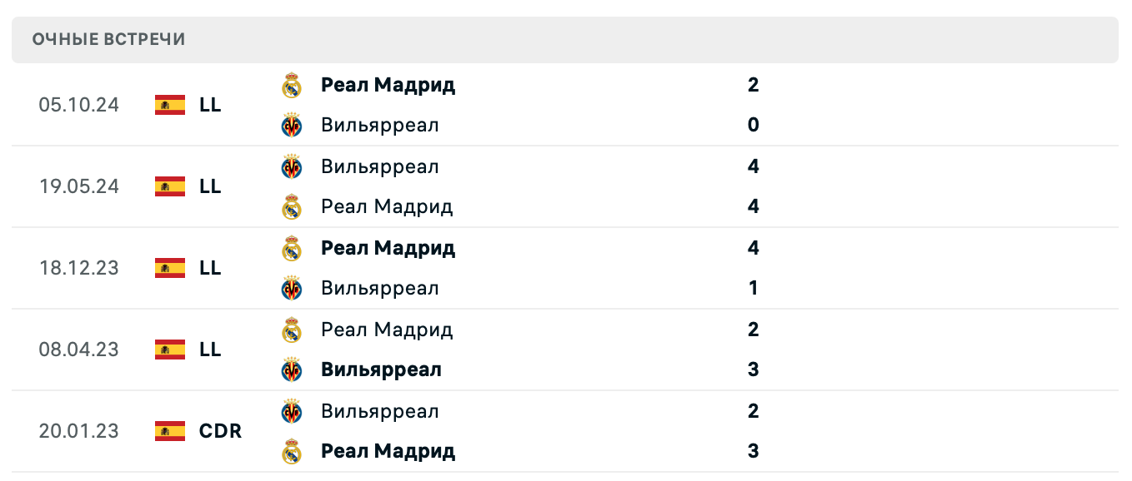Select the 18.12.23 match date
Screen dimensions: 1132x481
coord(78,268)
